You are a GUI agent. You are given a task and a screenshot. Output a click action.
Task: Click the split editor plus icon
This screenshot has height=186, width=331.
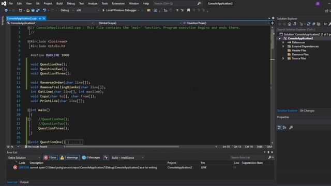coord(273,23)
